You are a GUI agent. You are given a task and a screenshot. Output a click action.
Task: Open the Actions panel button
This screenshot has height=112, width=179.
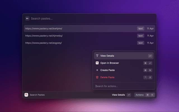140,95
